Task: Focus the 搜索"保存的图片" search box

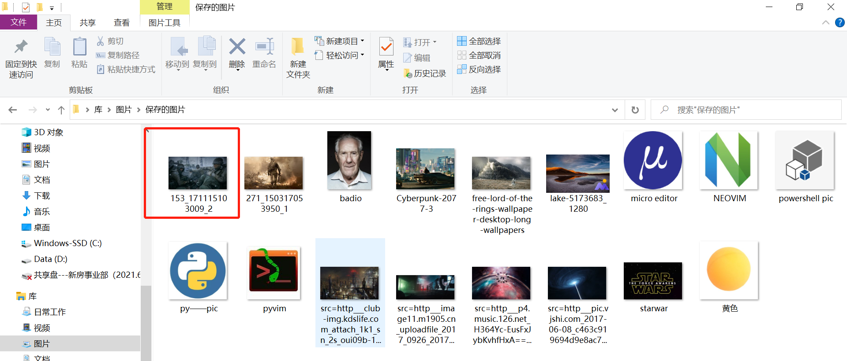Action: 746,110
